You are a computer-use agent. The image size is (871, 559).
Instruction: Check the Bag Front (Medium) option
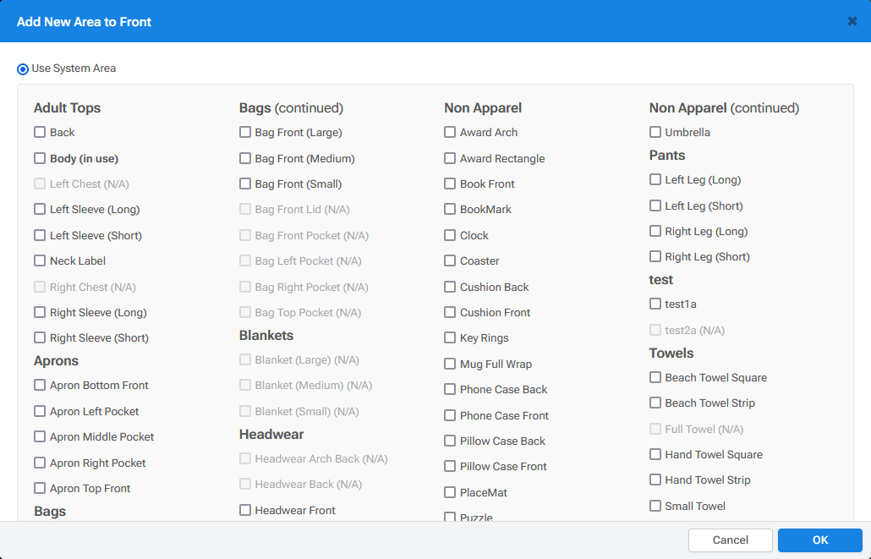pos(245,158)
